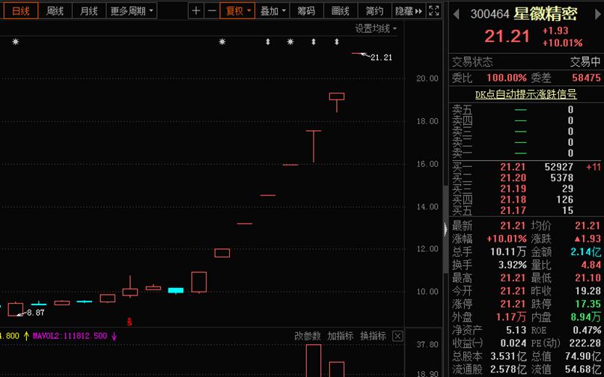Click the 买四 bid price 21.18
Viewport: 604px width, 377px height.
click(513, 200)
